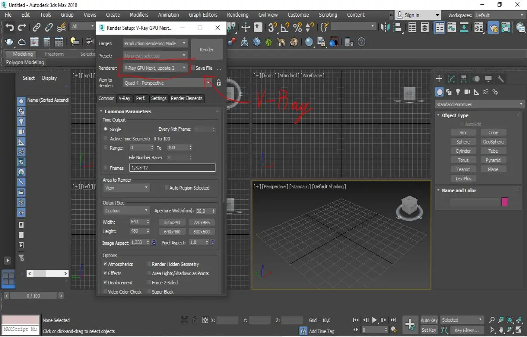
Task: Play the animation
Action: coord(375,320)
